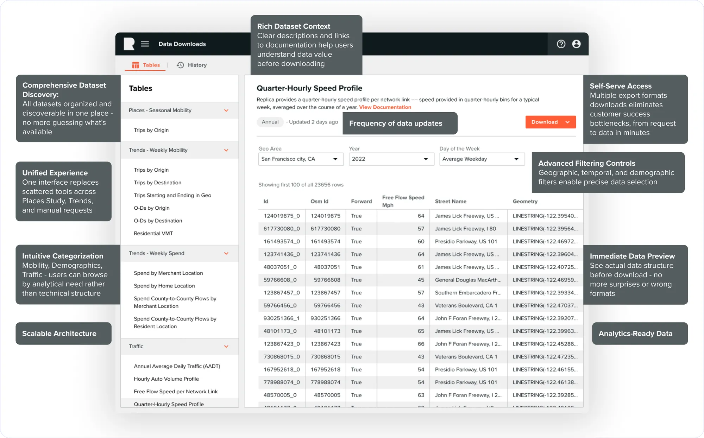Click the Forward column header
This screenshot has width=704, height=438.
click(362, 201)
